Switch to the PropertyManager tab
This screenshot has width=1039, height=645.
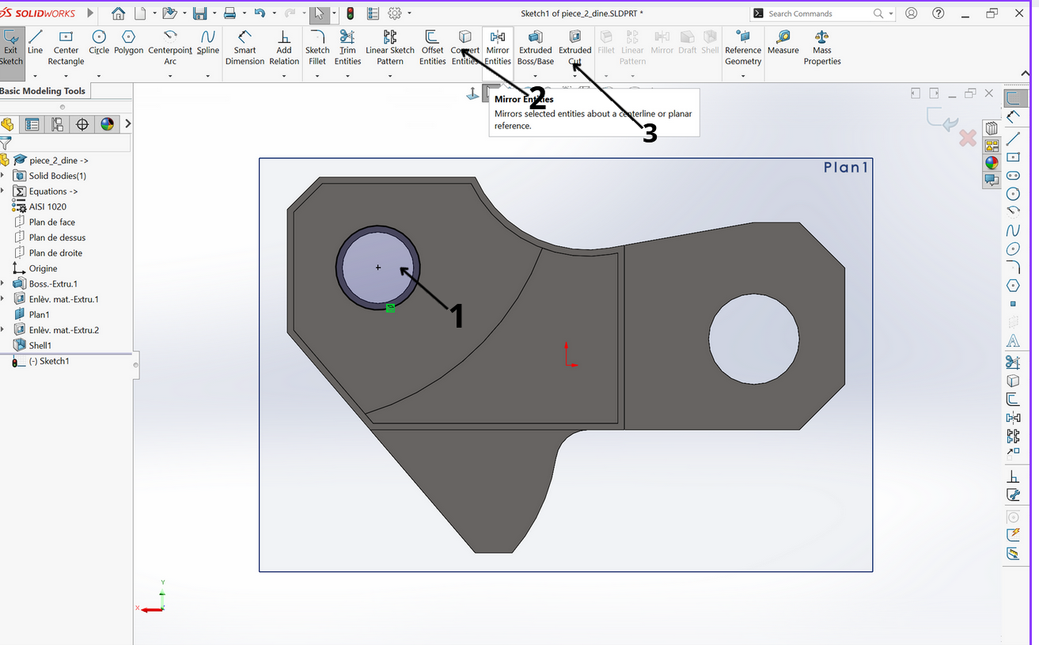pos(32,124)
